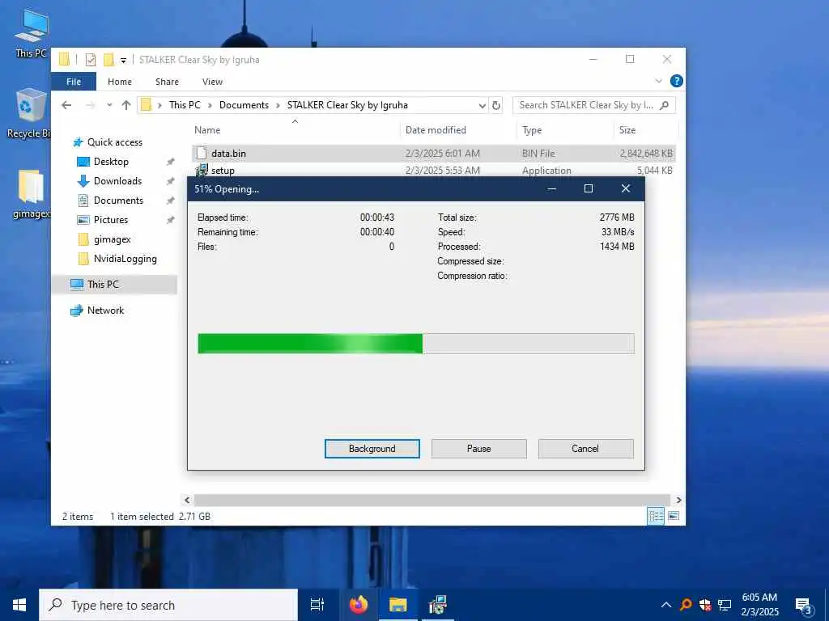Click the taskbar search box
Image resolution: width=829 pixels, height=621 pixels.
click(168, 605)
